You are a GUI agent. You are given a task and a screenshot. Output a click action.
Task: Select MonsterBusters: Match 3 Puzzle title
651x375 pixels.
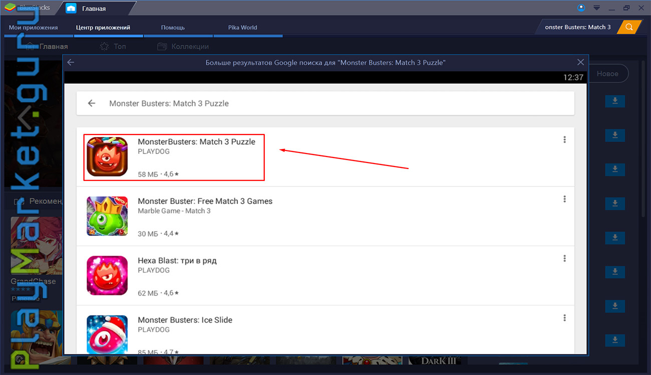[x=196, y=141]
